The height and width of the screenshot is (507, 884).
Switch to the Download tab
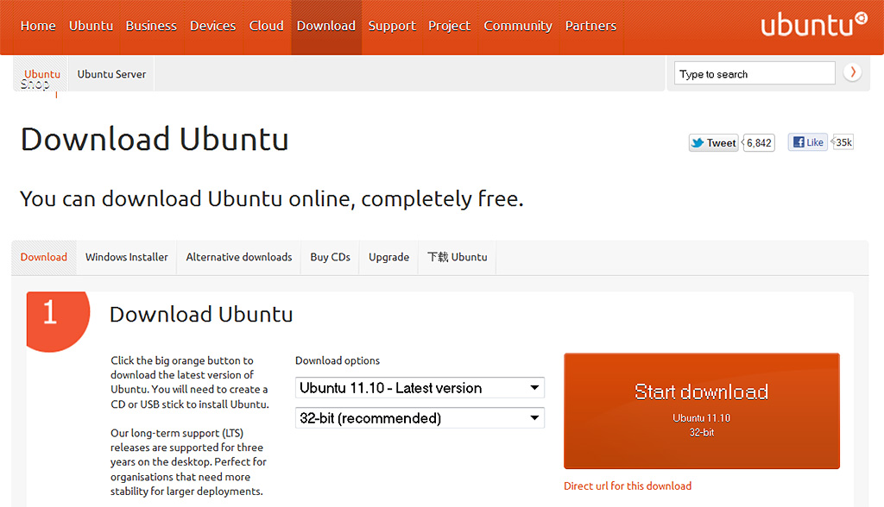click(x=44, y=257)
